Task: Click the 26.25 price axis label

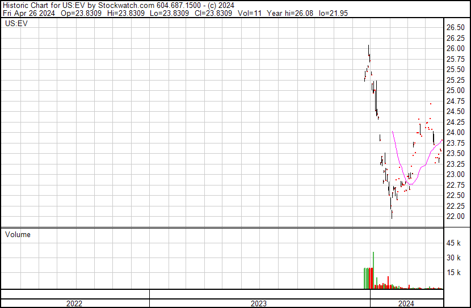Action: pos(455,38)
